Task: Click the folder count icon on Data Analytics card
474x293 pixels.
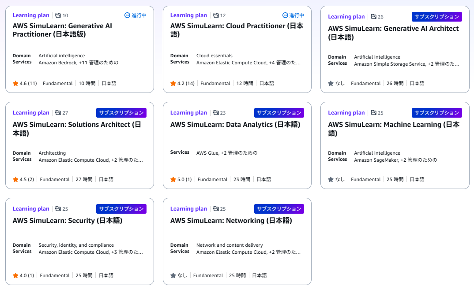Action: (x=216, y=112)
